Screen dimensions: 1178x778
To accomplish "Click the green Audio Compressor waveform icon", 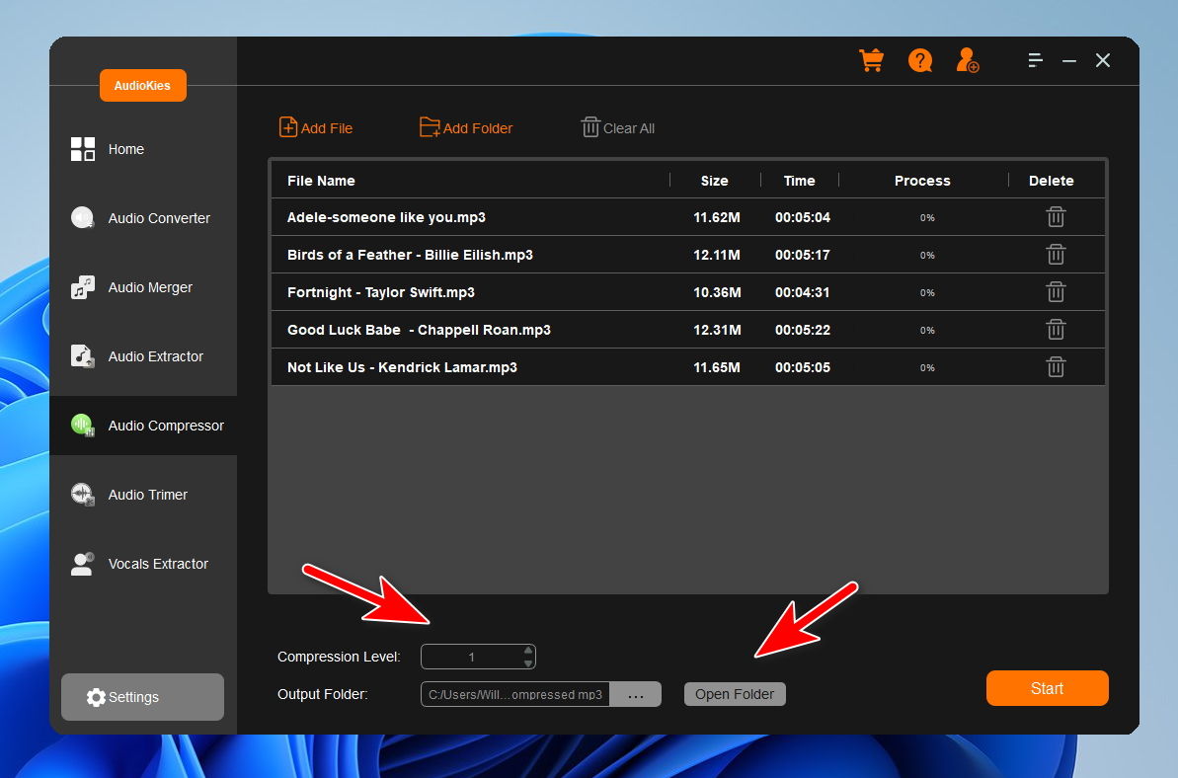I will (x=83, y=426).
